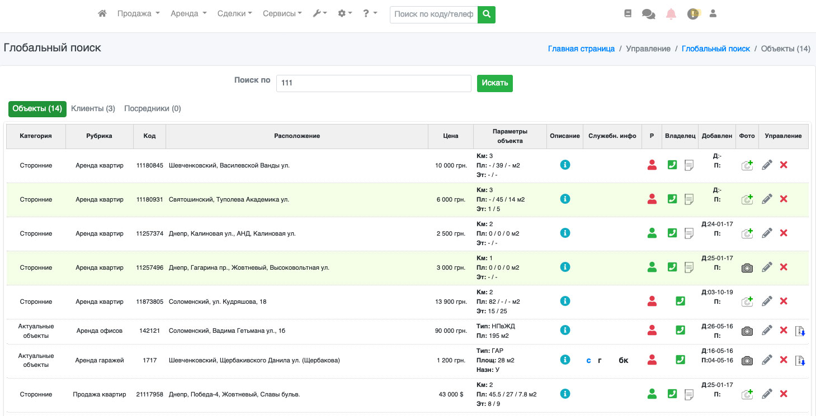
Task: Follow the Главная страница breadcrumb link
Action: pos(581,49)
